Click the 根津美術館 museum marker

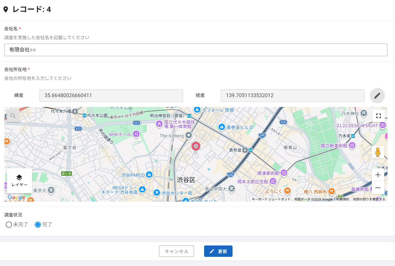(x=284, y=173)
